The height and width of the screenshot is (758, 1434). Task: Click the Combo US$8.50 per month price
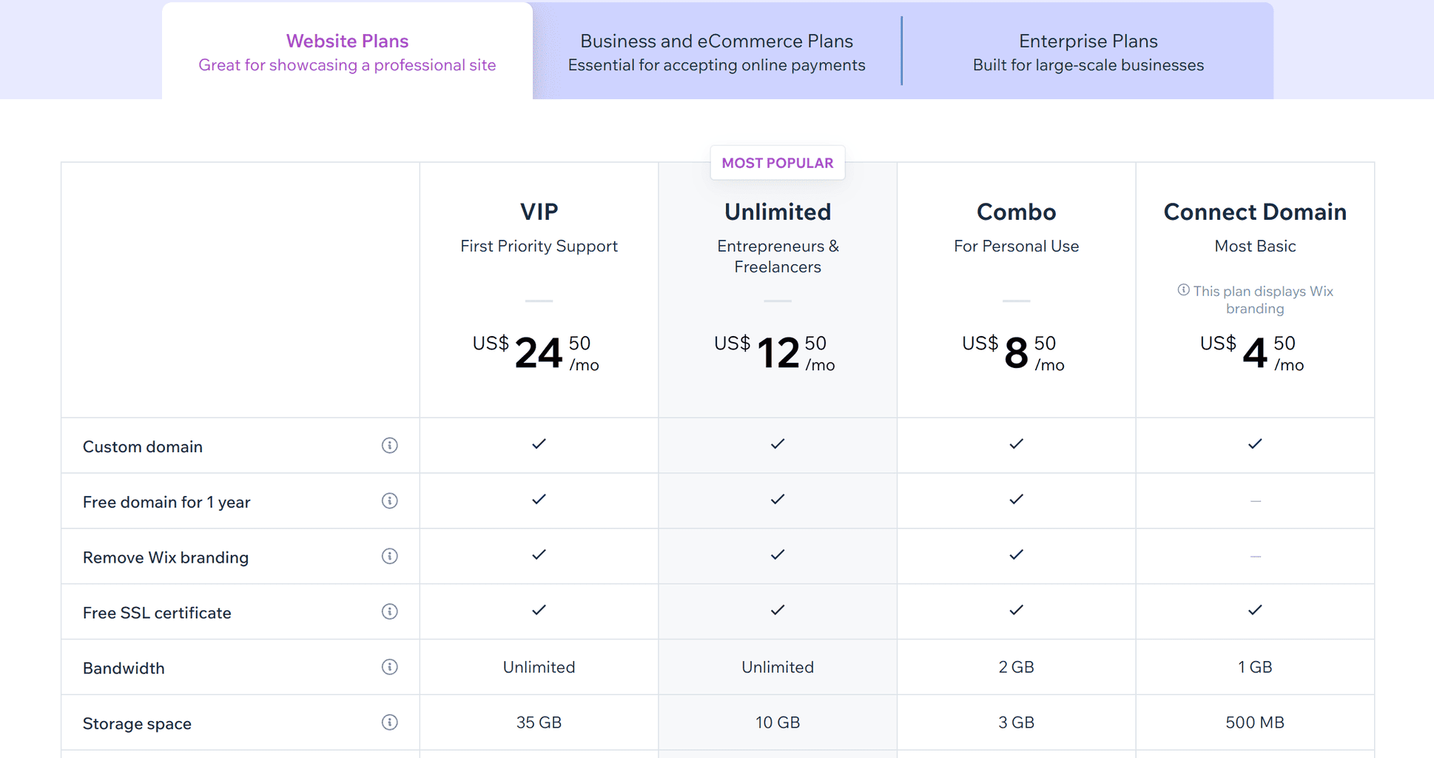[1013, 352]
